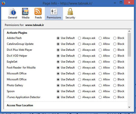Select the Permissions sliders icon
Viewport: 136px width, 114px height.
click(54, 12)
